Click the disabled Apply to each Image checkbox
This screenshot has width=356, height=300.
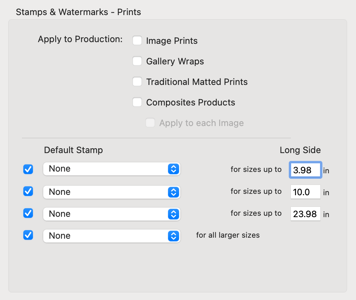[150, 123]
